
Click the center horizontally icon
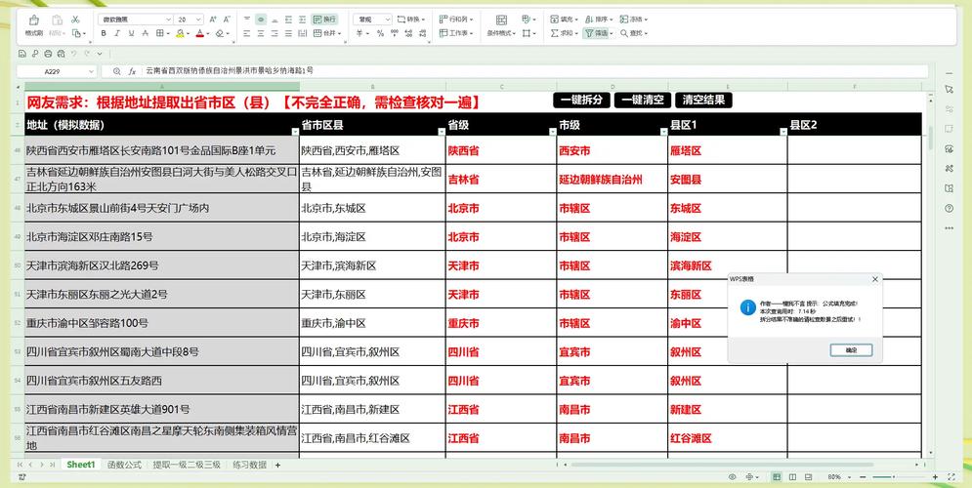click(261, 33)
